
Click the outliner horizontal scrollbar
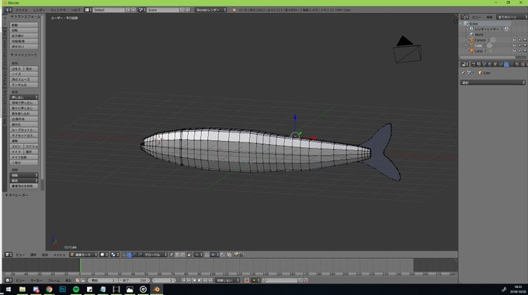coord(488,57)
